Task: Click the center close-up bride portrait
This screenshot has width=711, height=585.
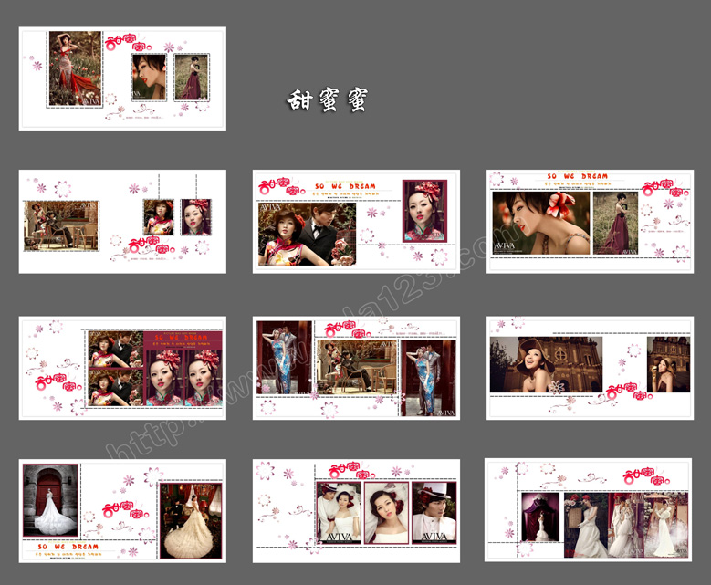Action: point(386,513)
